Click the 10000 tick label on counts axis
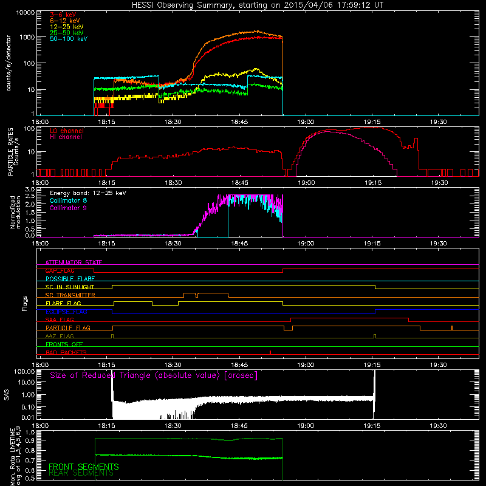Viewport: 486px width, 486px height. point(26,13)
